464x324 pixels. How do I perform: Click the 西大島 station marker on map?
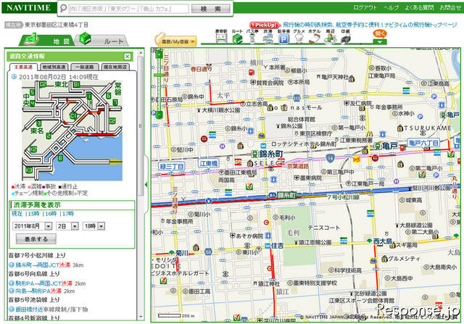point(370,241)
